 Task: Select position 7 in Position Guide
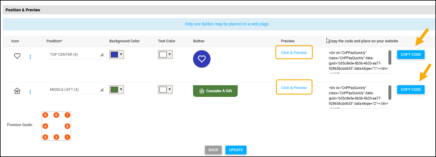click(x=67, y=115)
